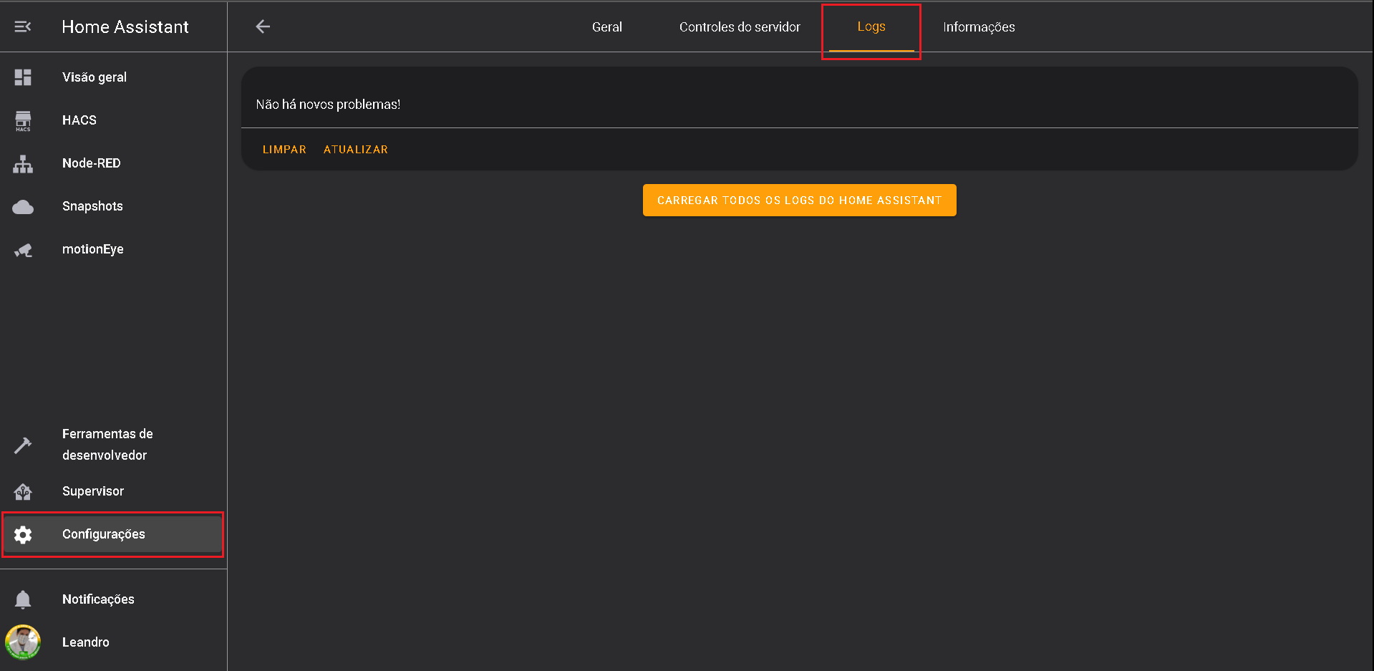Click Leandro's profile avatar
This screenshot has width=1374, height=671.
click(x=23, y=642)
